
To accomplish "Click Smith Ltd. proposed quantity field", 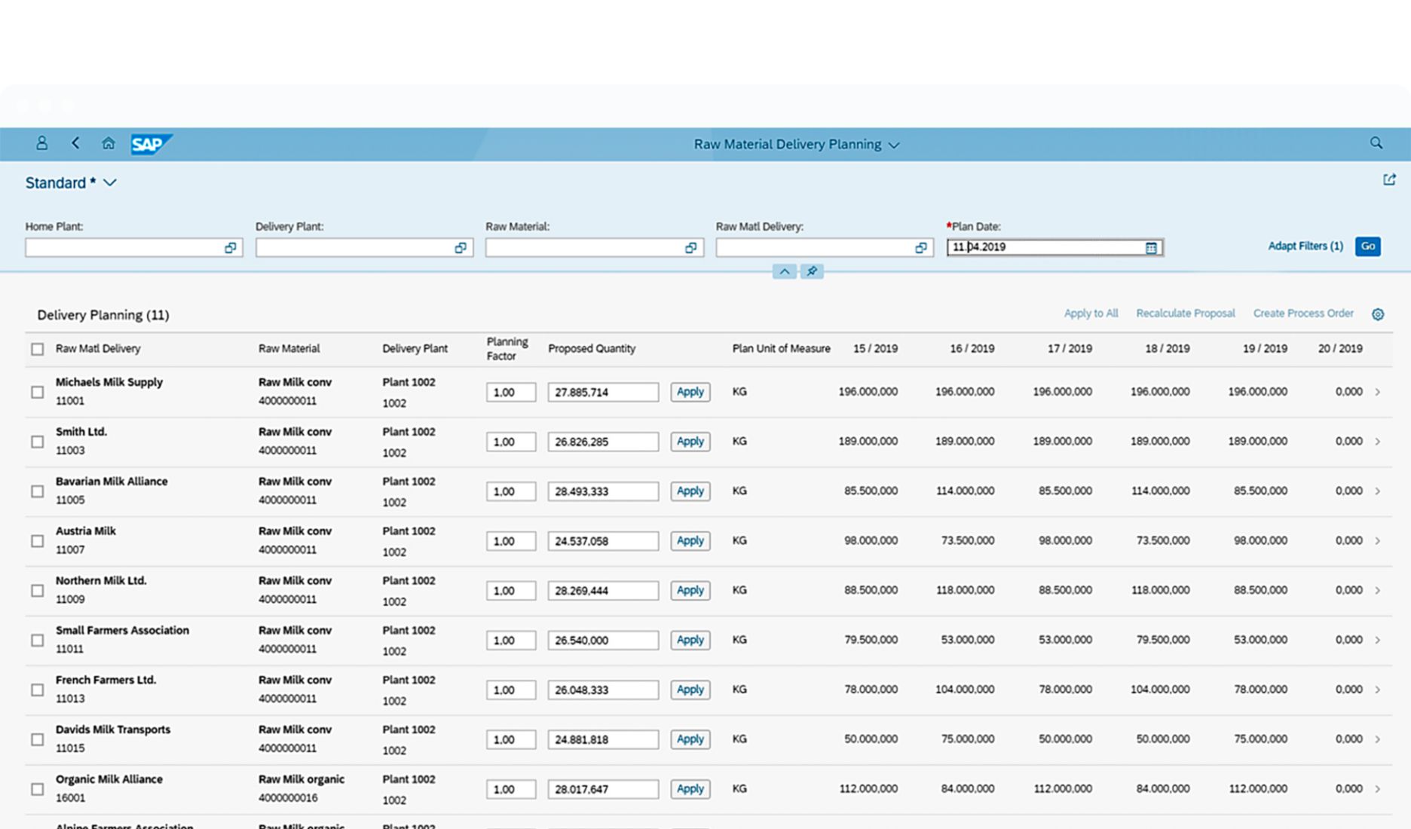I will pyautogui.click(x=602, y=442).
